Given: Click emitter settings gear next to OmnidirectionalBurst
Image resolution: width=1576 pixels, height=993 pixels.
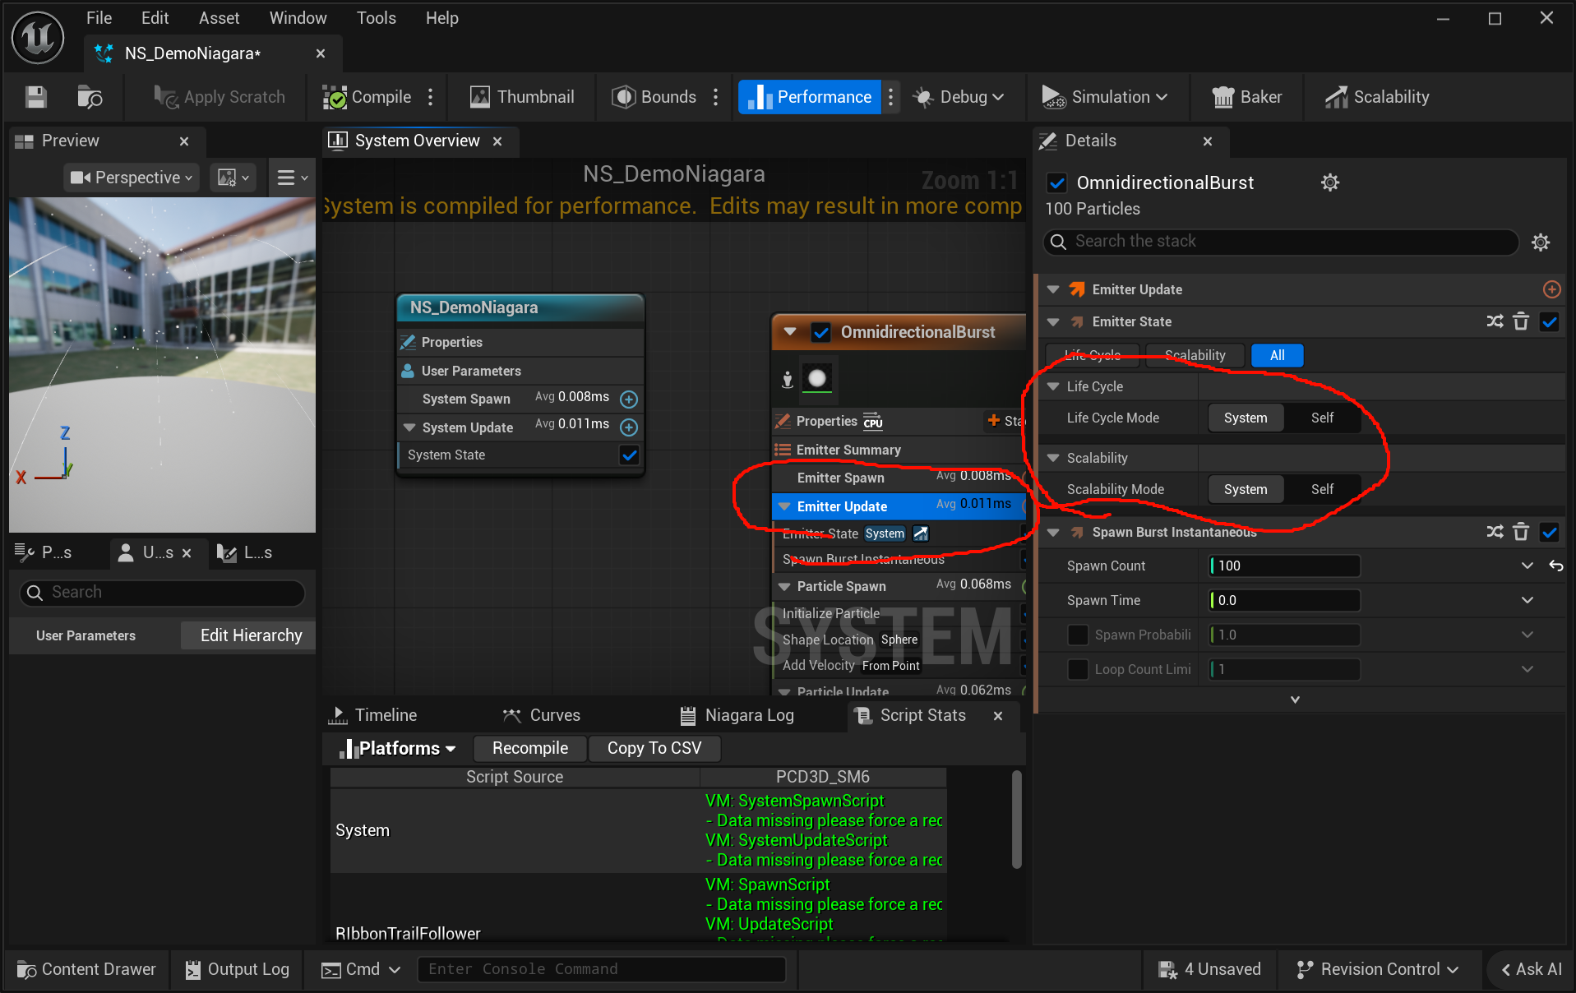Looking at the screenshot, I should coord(1330,182).
